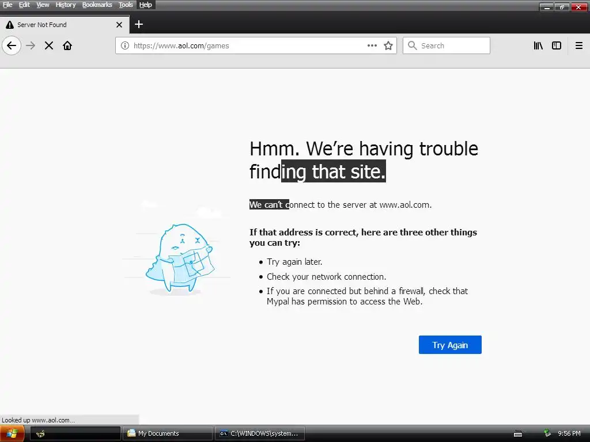Switch to C:\WINDOWS\system taskbar window
This screenshot has width=590, height=442.
point(260,433)
